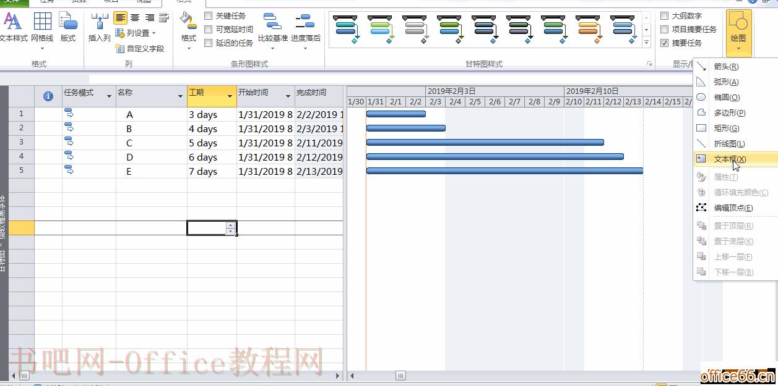Viewport: 778px width, 386px height.
Task: Enable 大纲数字 outline number checkbox
Action: [665, 16]
